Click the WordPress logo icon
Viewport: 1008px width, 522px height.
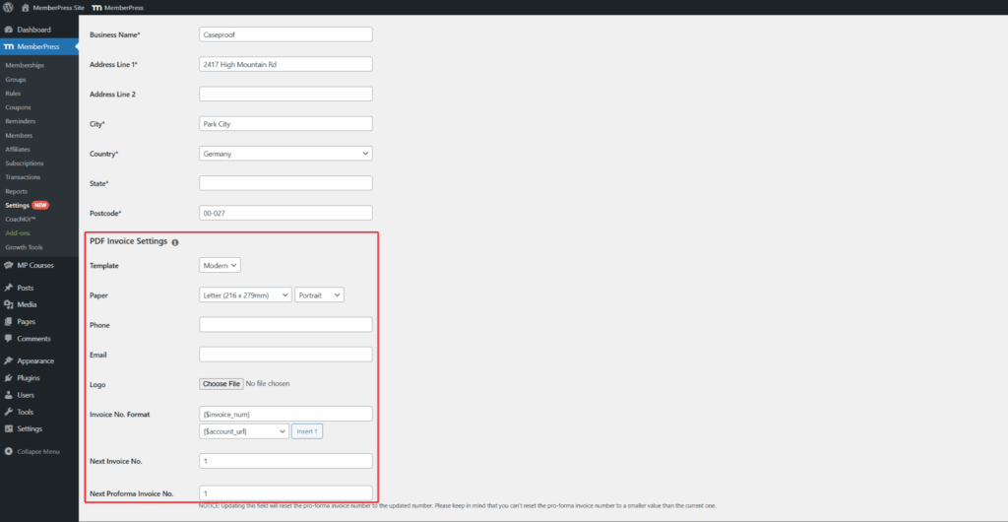8,7
